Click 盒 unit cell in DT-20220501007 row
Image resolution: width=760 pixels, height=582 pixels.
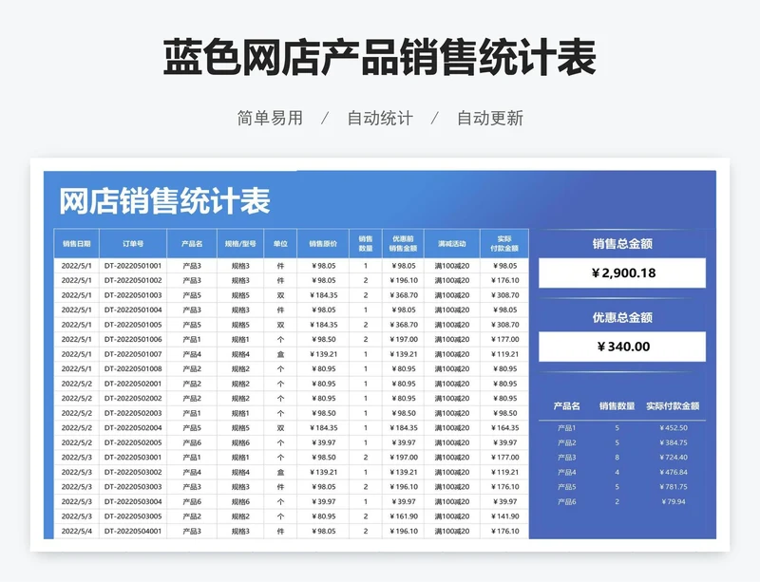(x=280, y=354)
